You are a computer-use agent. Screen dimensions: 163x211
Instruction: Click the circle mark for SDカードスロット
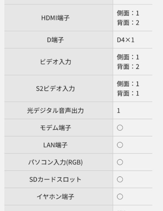point(120,179)
